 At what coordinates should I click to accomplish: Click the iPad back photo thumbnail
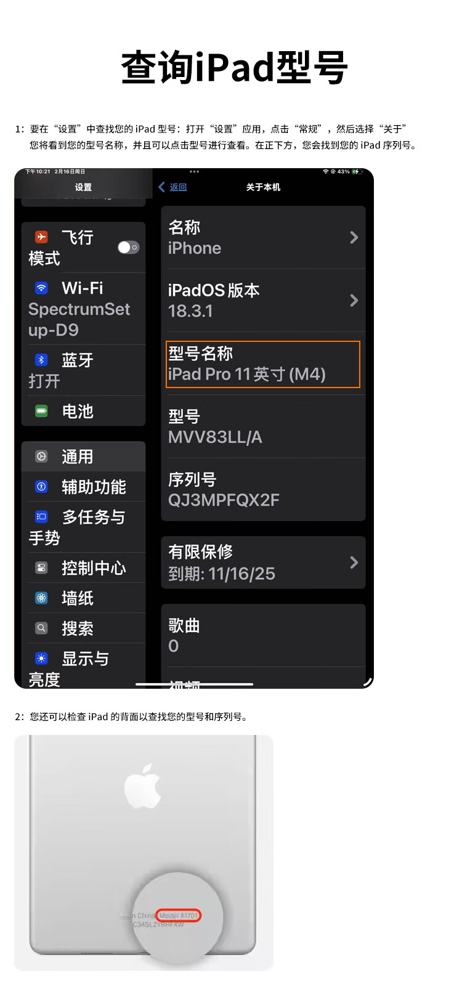coord(144,853)
